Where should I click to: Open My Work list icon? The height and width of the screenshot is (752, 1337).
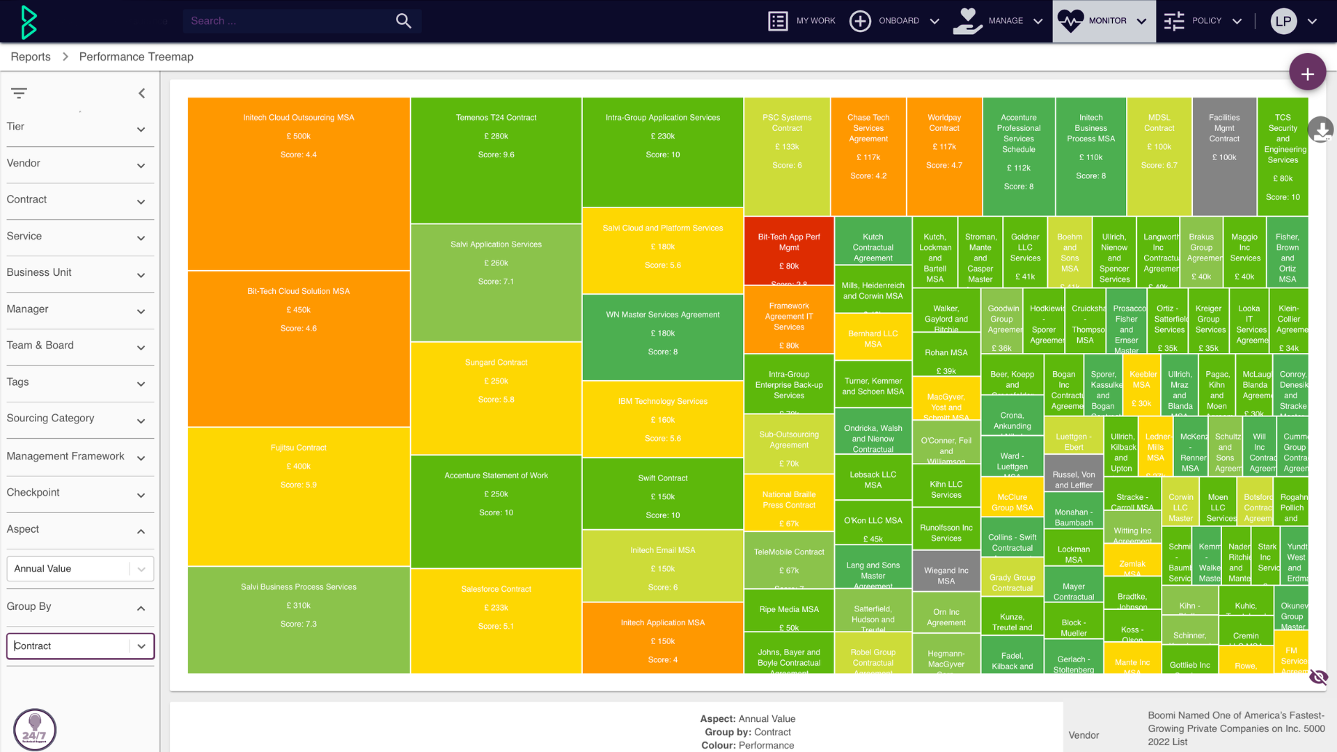[778, 21]
